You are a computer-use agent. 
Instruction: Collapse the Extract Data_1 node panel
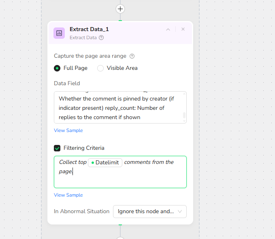(x=168, y=29)
